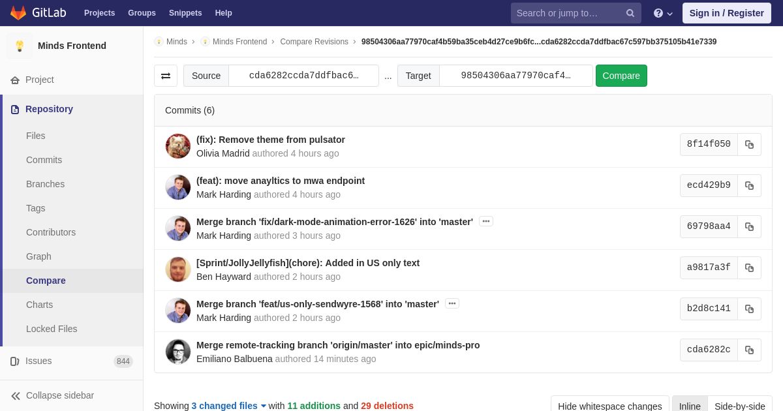Click Minds Frontend breadcrumb link
The image size is (783, 411).
pos(239,42)
